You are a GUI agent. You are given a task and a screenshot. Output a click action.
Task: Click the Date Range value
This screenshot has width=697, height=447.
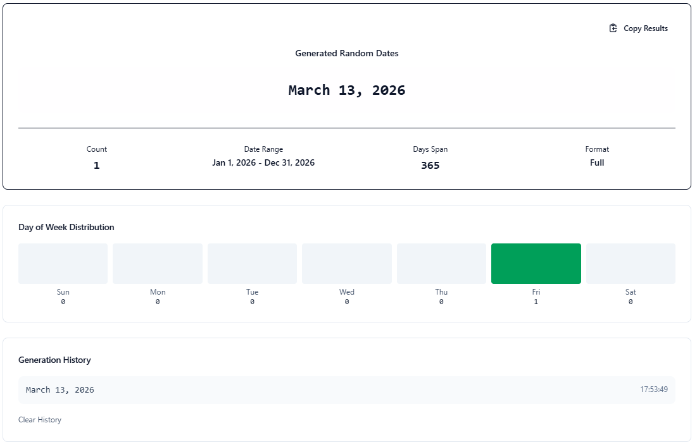tap(263, 162)
